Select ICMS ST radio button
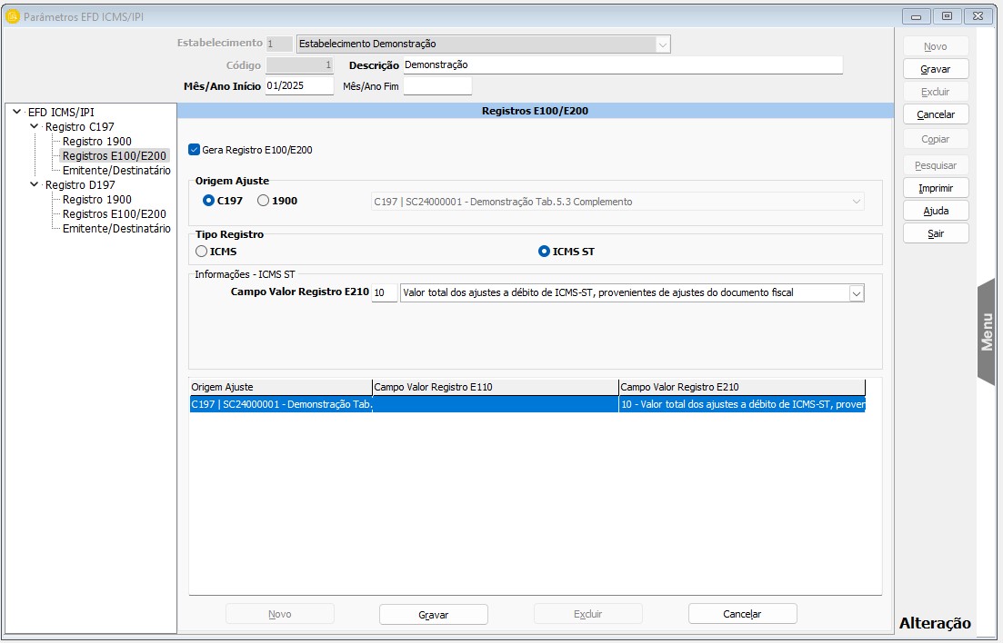This screenshot has width=1003, height=643. point(545,252)
